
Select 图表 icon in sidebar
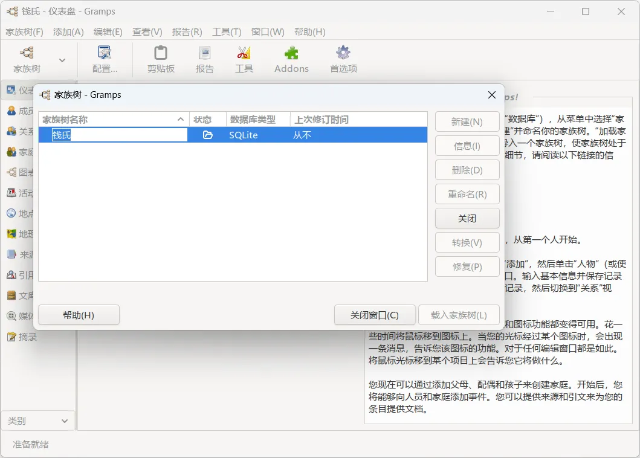point(11,172)
